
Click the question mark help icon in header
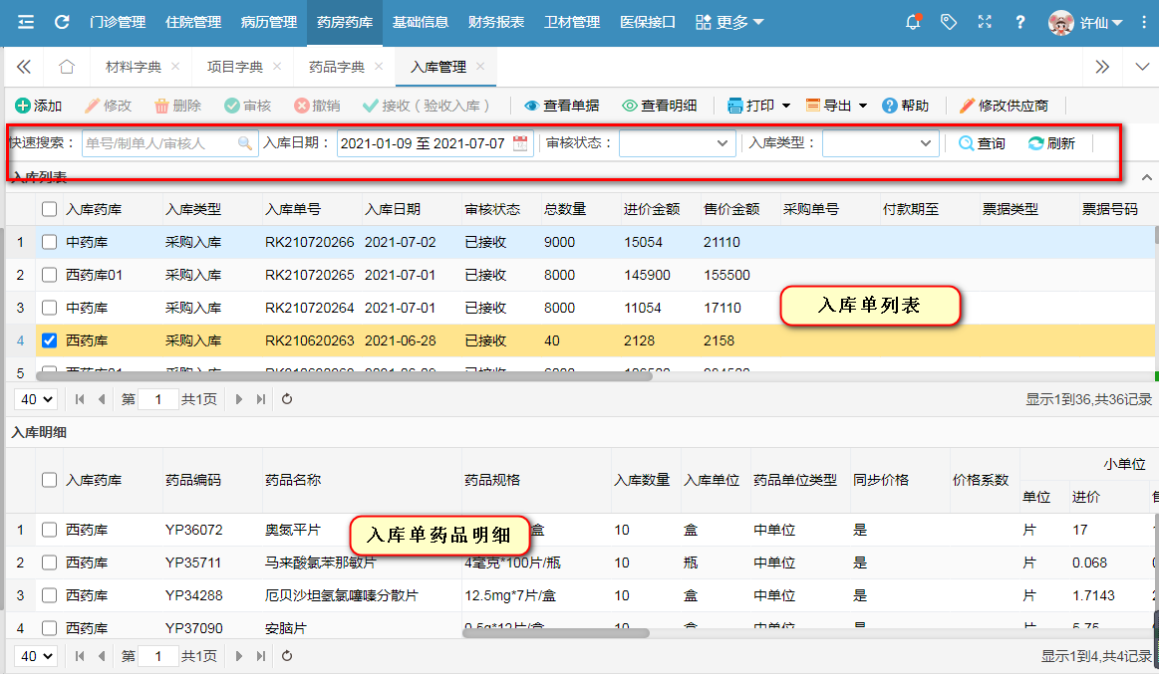1019,22
